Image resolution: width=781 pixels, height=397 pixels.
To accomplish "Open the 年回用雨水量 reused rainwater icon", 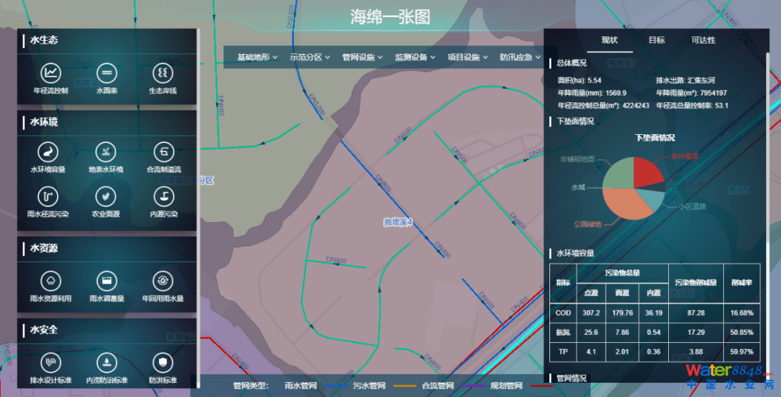I will pyautogui.click(x=163, y=281).
